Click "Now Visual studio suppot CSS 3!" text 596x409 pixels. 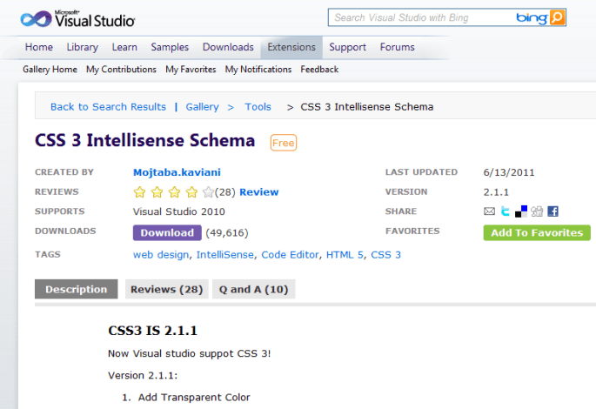point(190,354)
